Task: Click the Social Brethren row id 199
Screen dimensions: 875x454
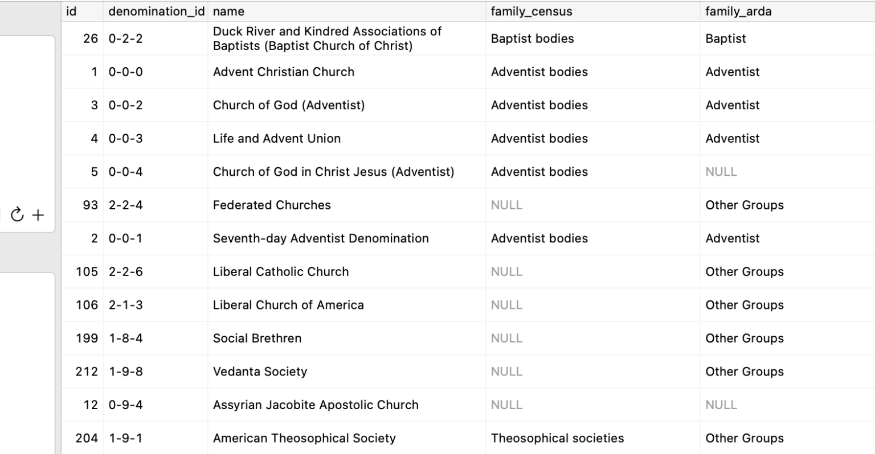Action: click(x=87, y=339)
